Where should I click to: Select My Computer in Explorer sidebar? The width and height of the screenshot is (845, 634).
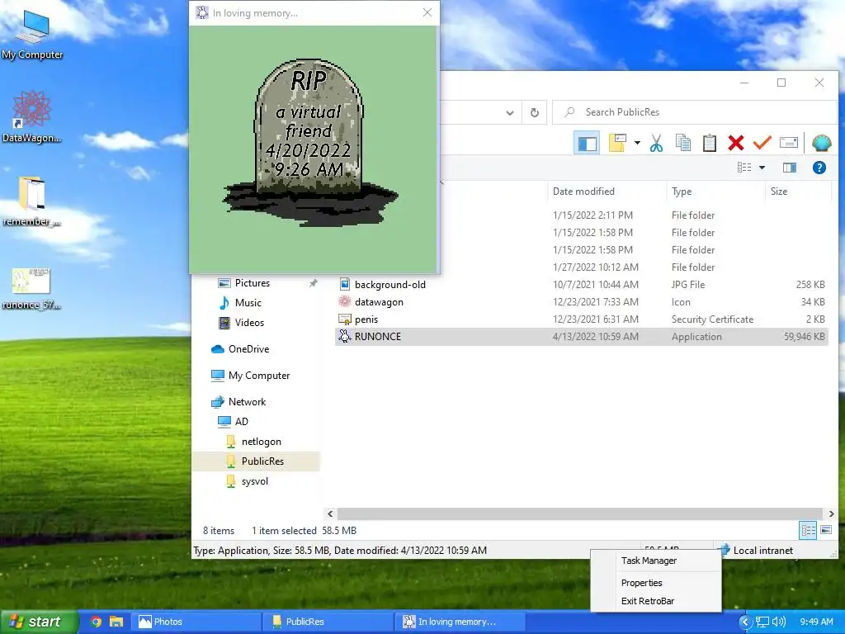click(x=258, y=376)
